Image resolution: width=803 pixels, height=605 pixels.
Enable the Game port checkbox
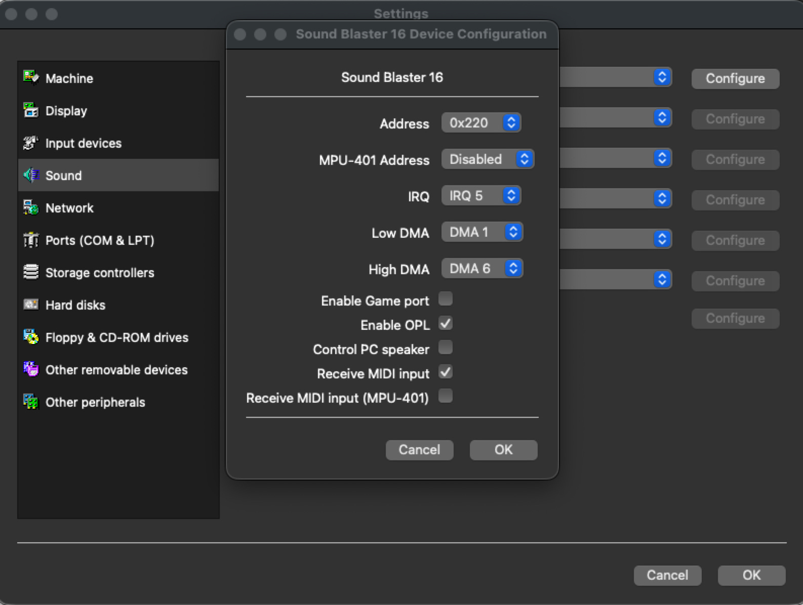pos(446,299)
